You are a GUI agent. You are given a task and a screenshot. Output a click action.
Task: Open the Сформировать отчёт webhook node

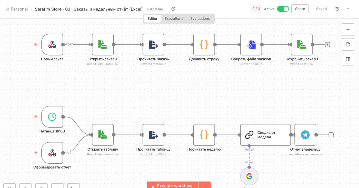point(52,153)
